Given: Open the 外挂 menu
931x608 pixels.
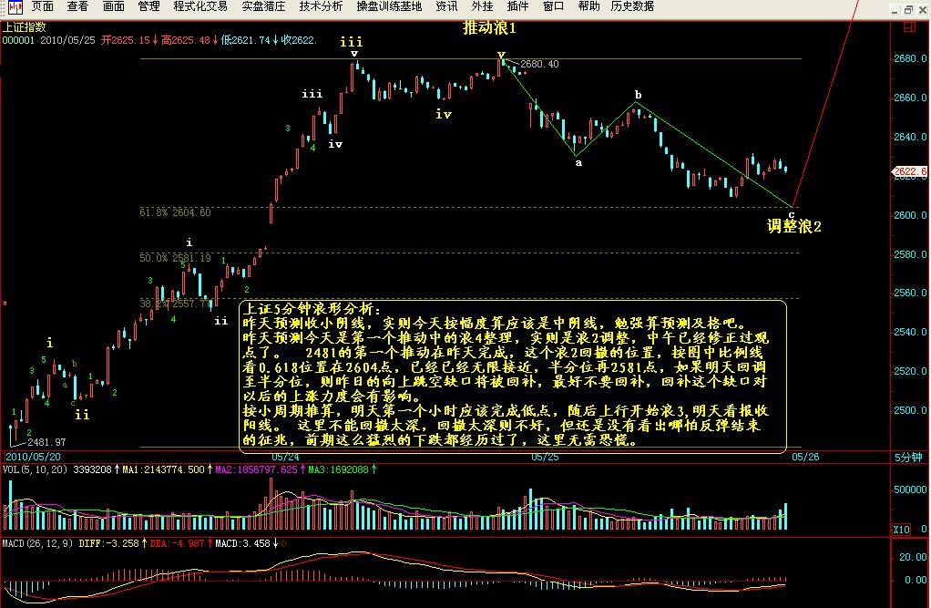Looking at the screenshot, I should click(482, 6).
